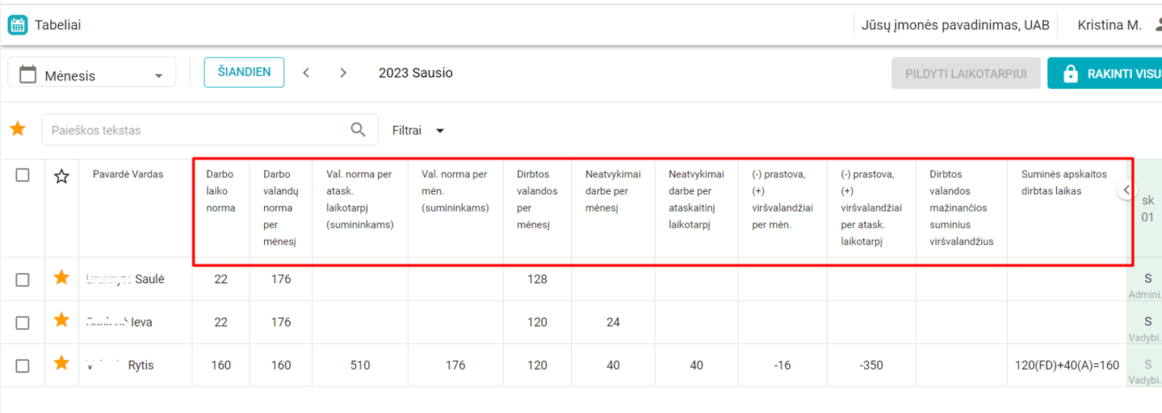Toggle the star outline in the table header
This screenshot has width=1162, height=413.
(61, 177)
